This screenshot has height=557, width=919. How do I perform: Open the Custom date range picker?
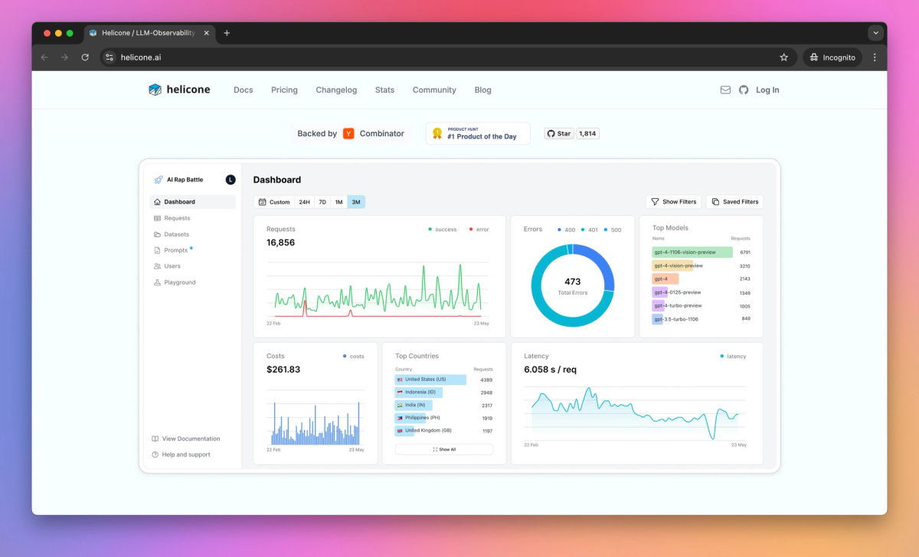[274, 202]
